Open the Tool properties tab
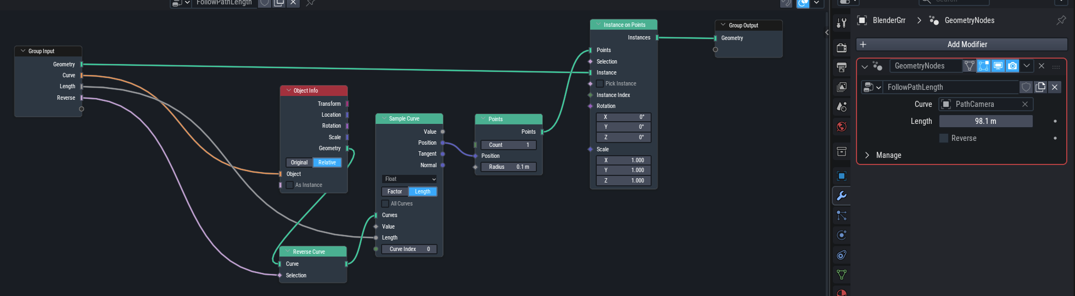The width and height of the screenshot is (1075, 296). (841, 23)
